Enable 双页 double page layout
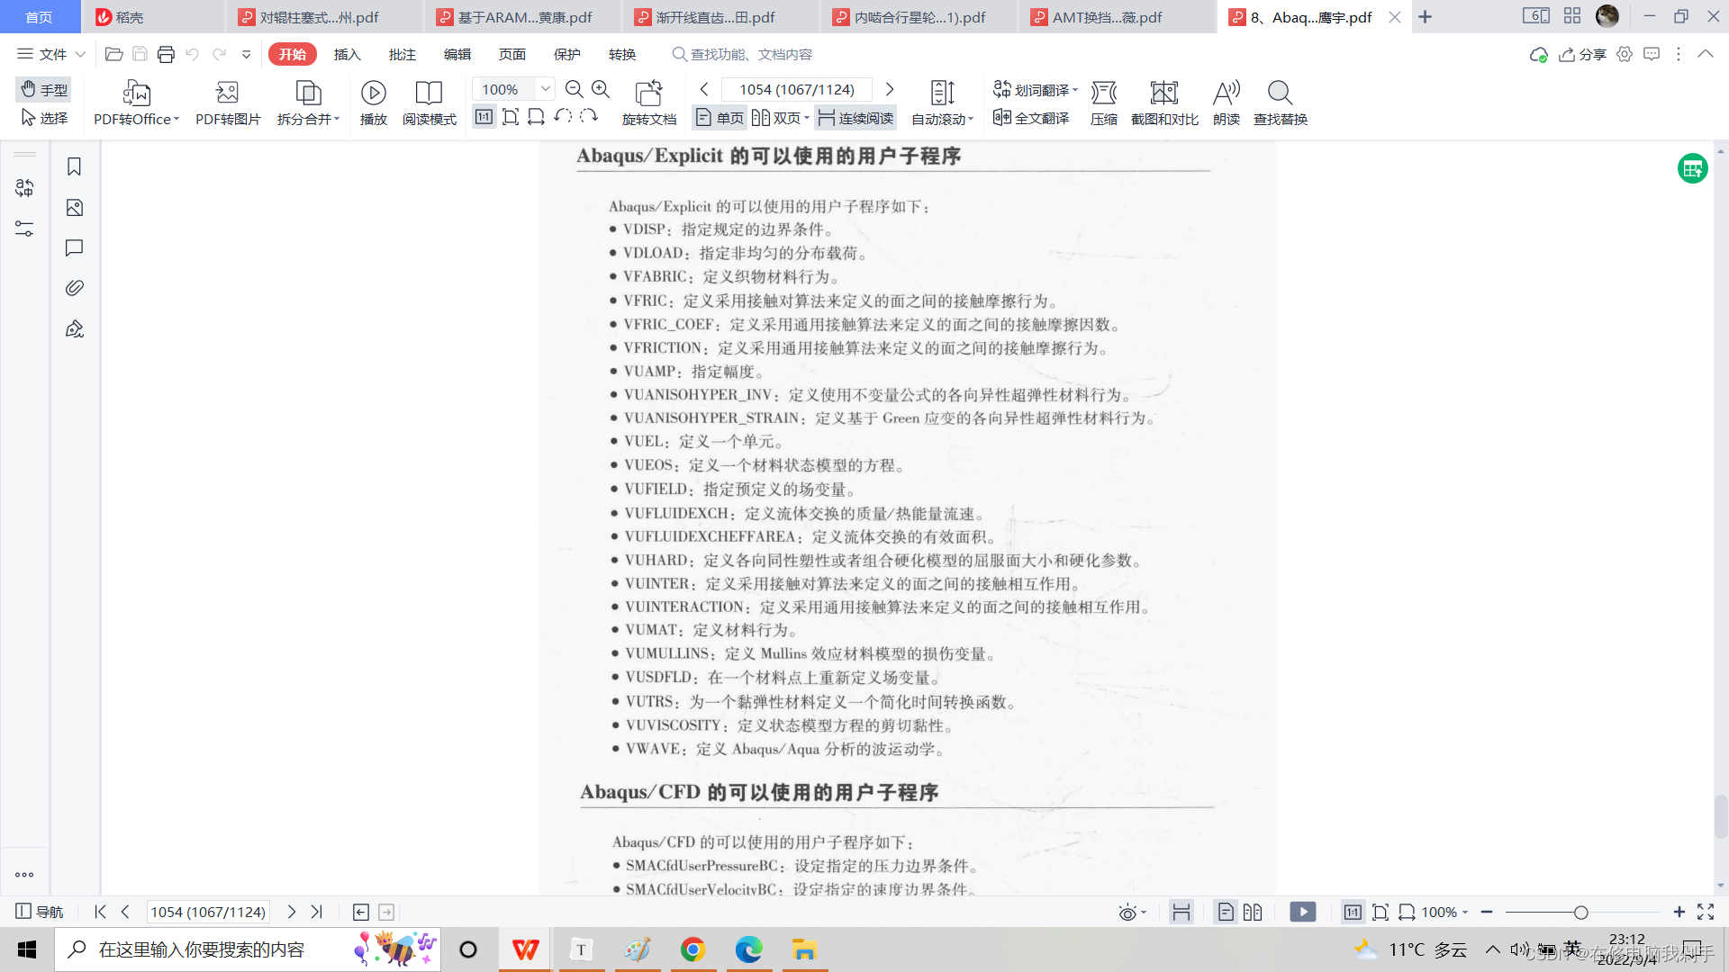 coord(780,118)
